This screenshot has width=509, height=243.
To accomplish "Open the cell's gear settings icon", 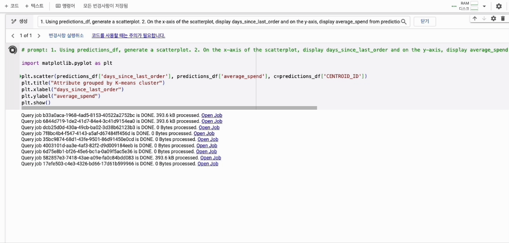I will tap(494, 19).
